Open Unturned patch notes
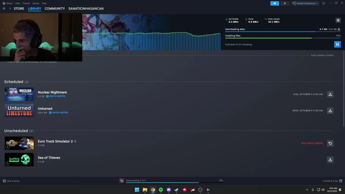This screenshot has height=194, width=345. coord(58,113)
